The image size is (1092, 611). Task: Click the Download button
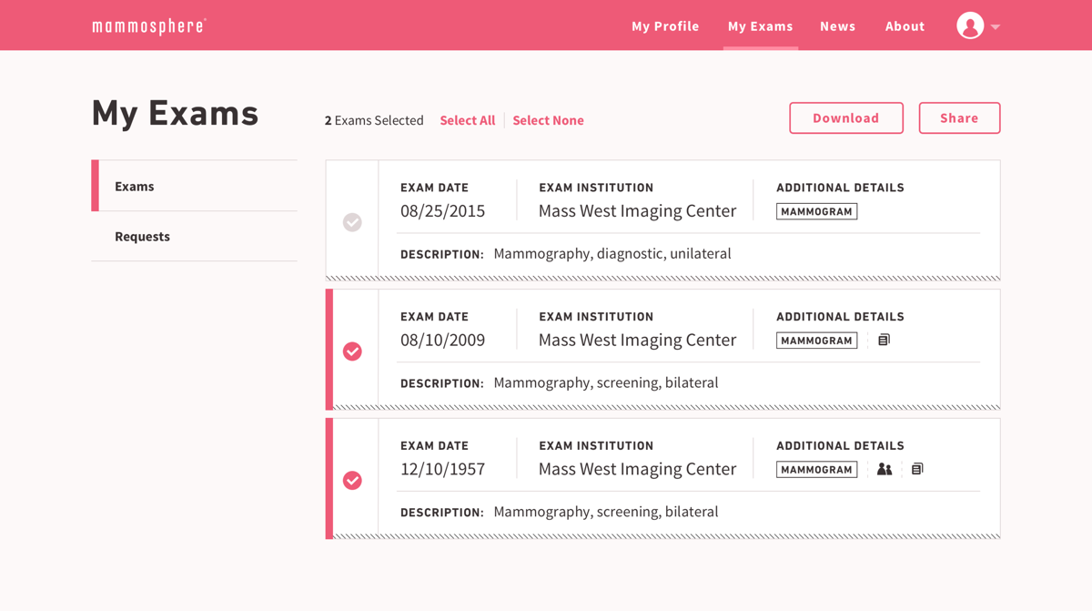pos(846,118)
